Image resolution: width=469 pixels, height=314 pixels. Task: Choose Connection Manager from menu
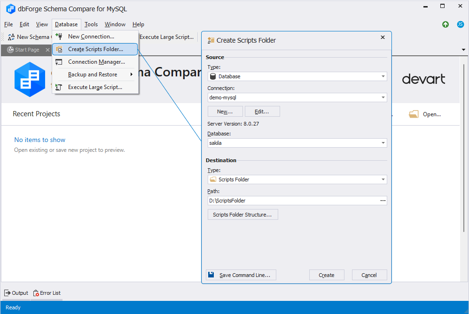click(x=95, y=62)
